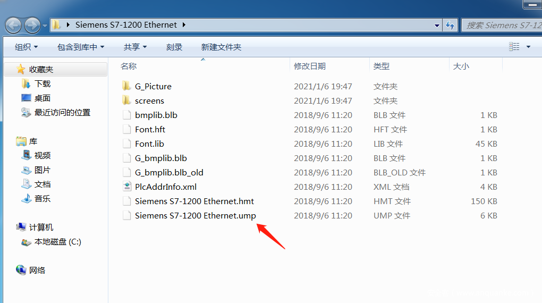Sort by 类型 column header
This screenshot has height=303, width=542.
click(382, 66)
